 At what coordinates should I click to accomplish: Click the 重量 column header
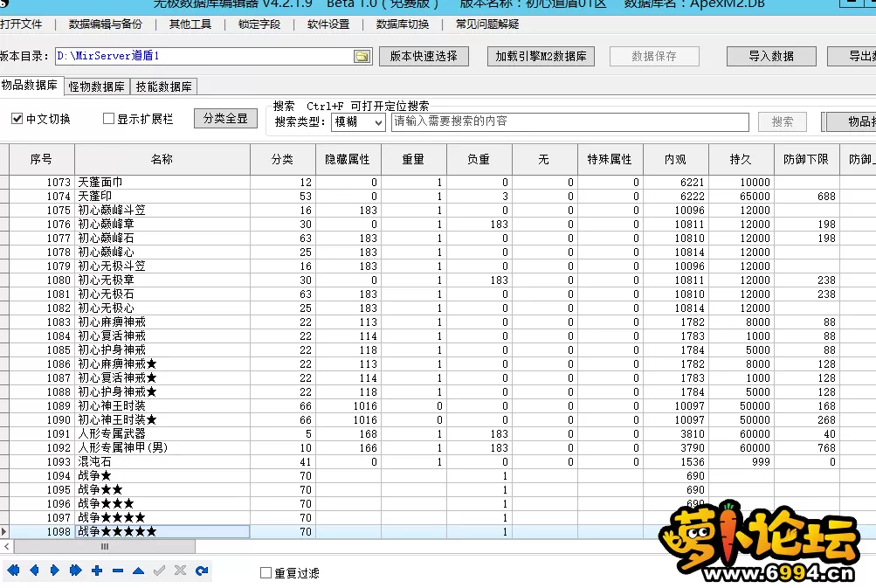tap(414, 159)
